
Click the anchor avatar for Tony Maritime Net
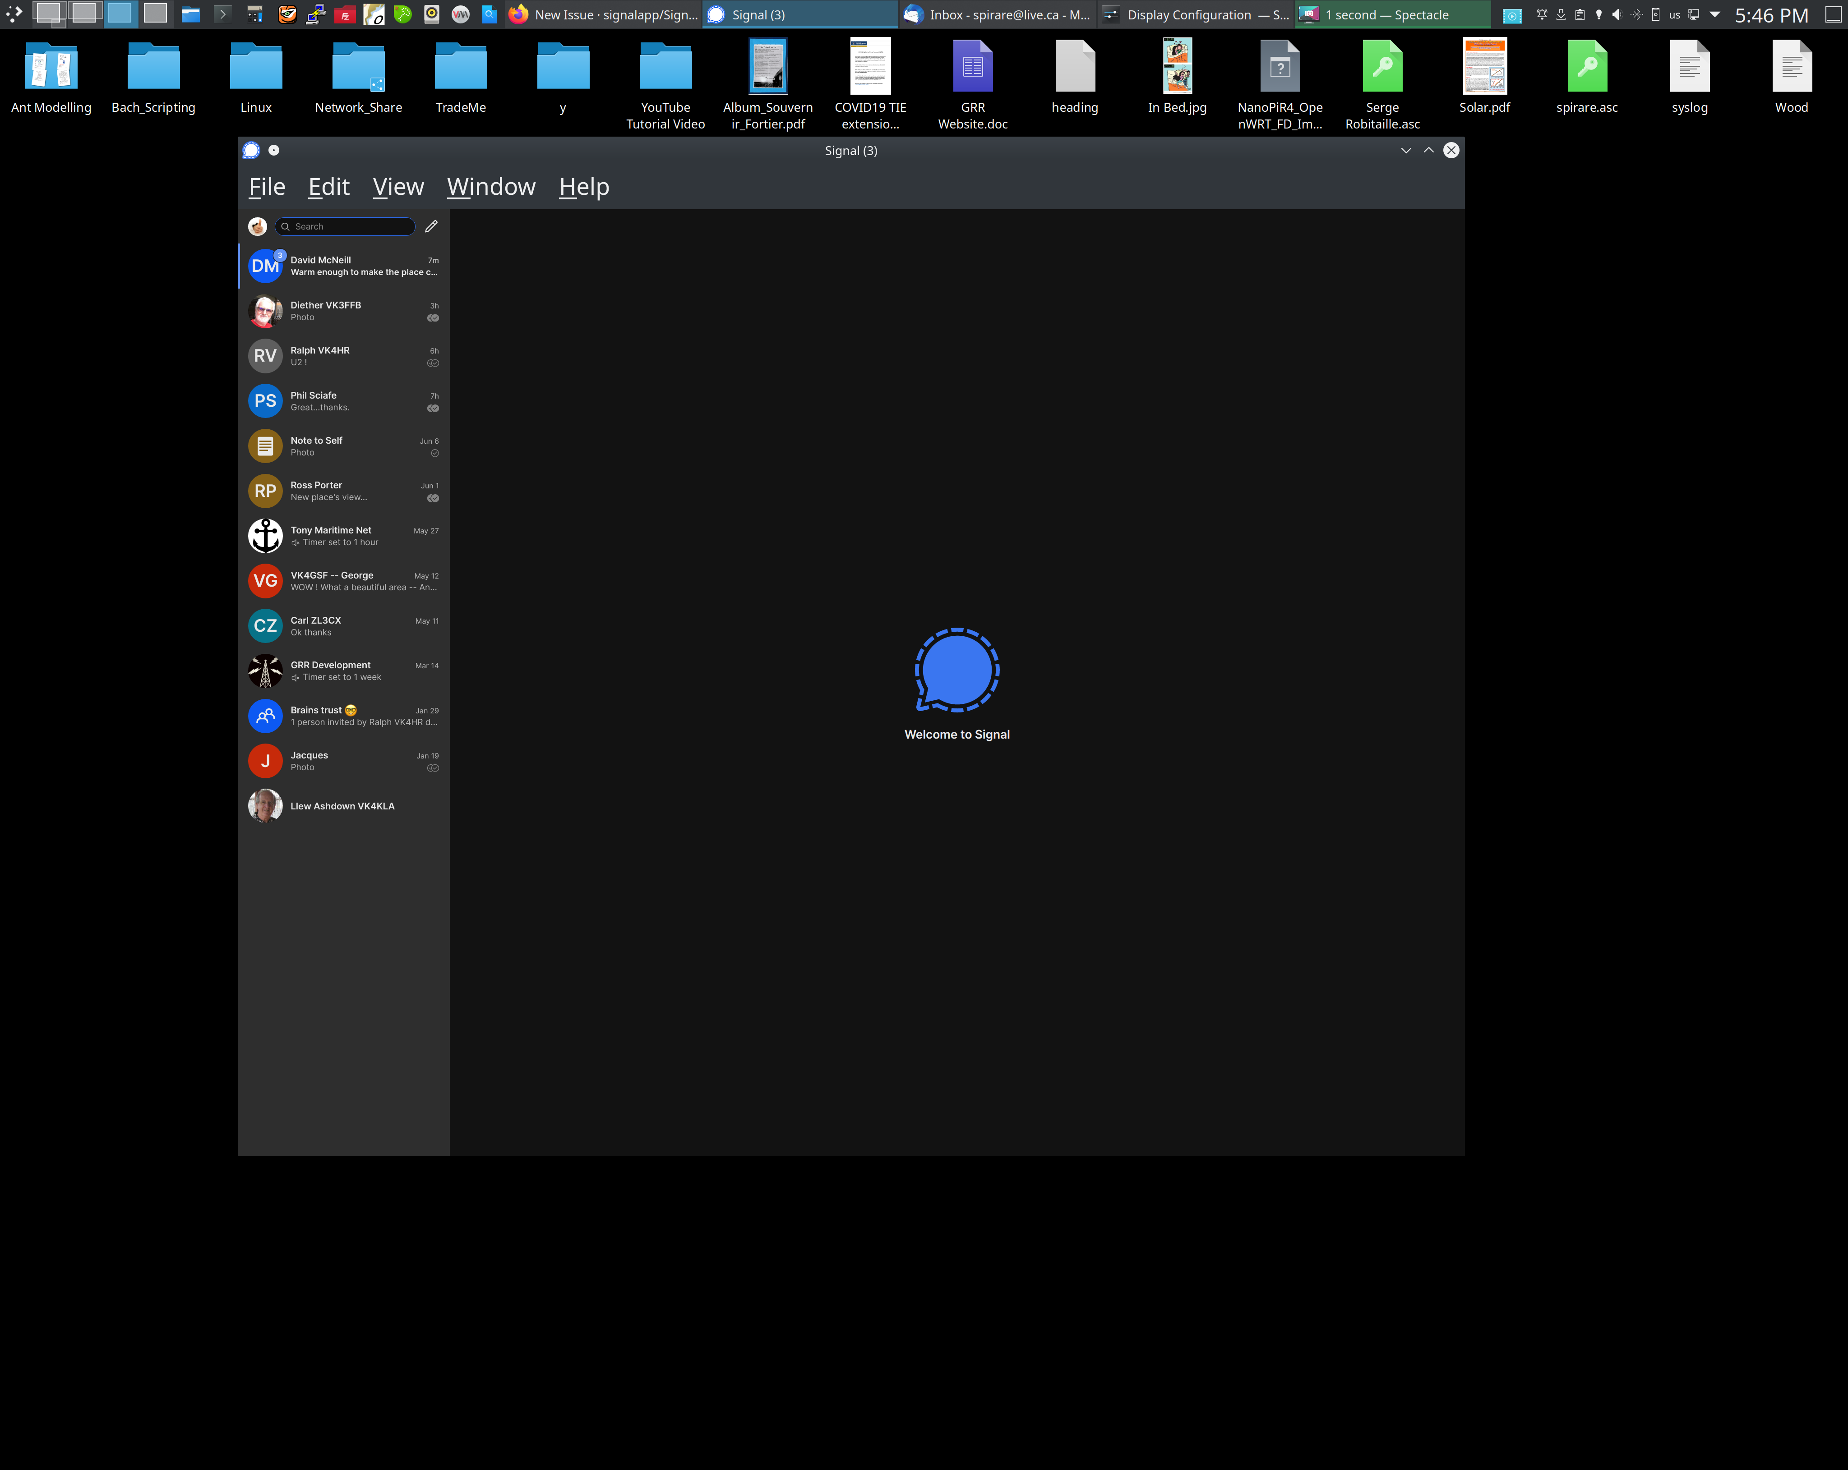[265, 535]
